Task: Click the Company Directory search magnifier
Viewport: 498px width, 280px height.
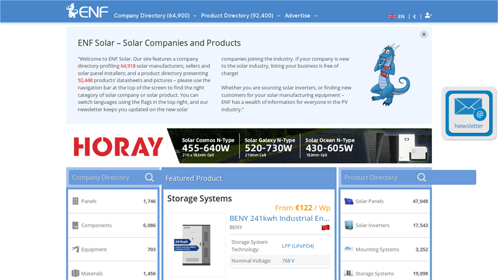Action: (x=149, y=177)
